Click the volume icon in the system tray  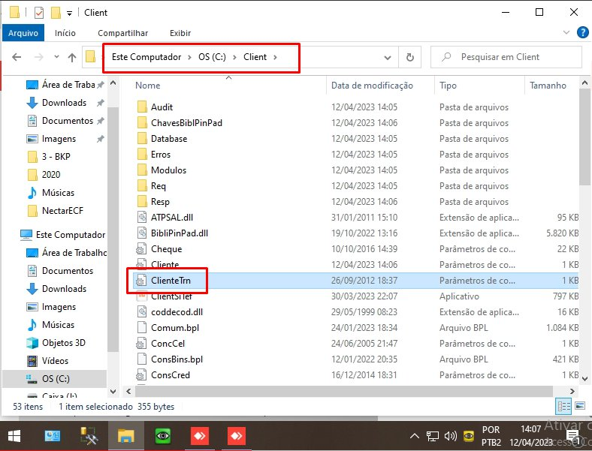451,435
